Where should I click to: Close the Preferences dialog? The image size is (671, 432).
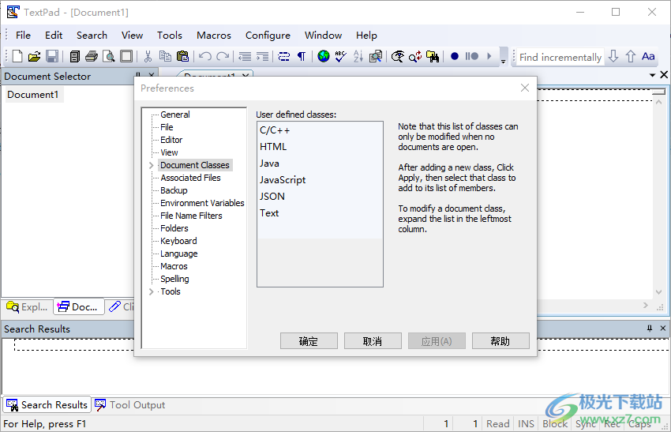(525, 88)
